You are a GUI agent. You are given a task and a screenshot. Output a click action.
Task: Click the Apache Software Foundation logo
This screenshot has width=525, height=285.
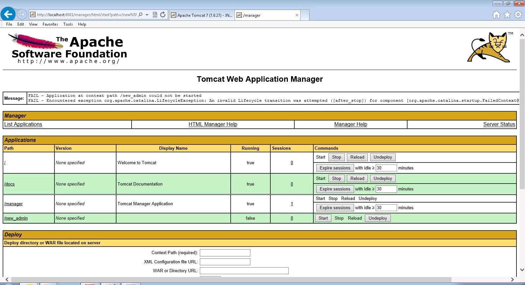pyautogui.click(x=67, y=49)
